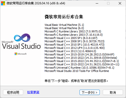Image resolution: width=126 pixels, height=98 pixels.
Task: Close the installer window
Action: click(120, 3)
